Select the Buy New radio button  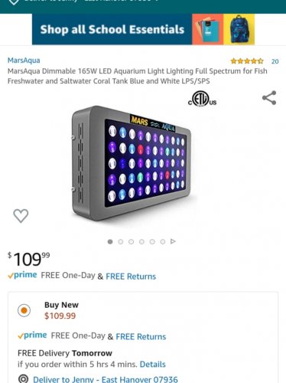point(24,310)
